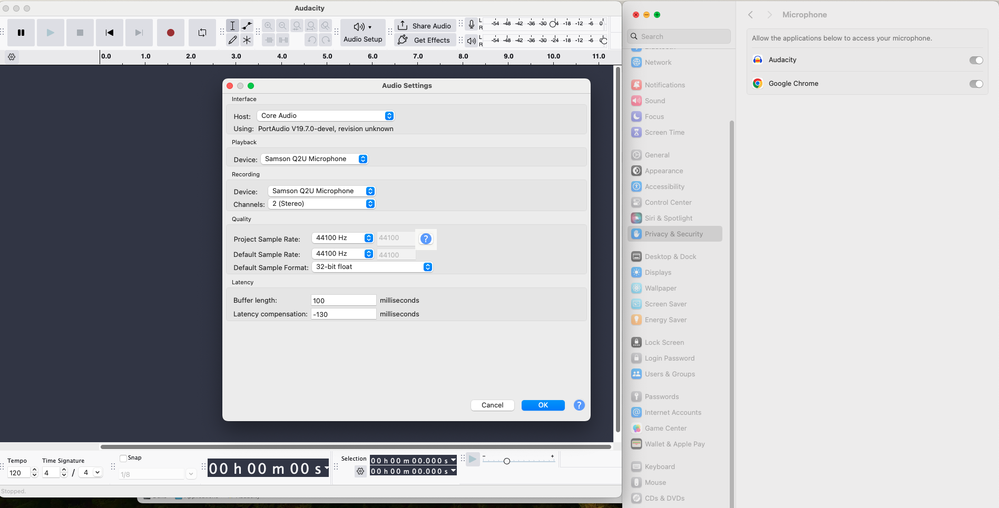999x508 pixels.
Task: Click the Play button in Audacity toolbar
Action: pos(51,33)
